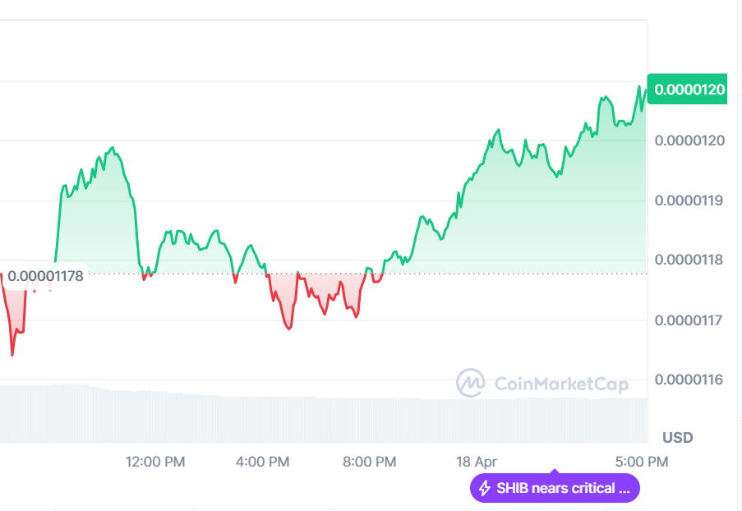Click the lightning bolt icon in SHIB news pill
Image resolution: width=742 pixels, height=511 pixels.
(485, 488)
